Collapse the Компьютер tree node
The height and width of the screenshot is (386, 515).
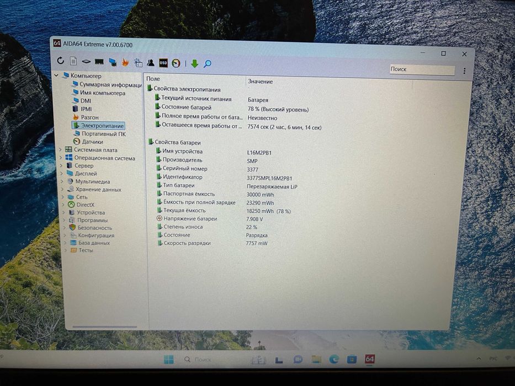tap(56, 76)
